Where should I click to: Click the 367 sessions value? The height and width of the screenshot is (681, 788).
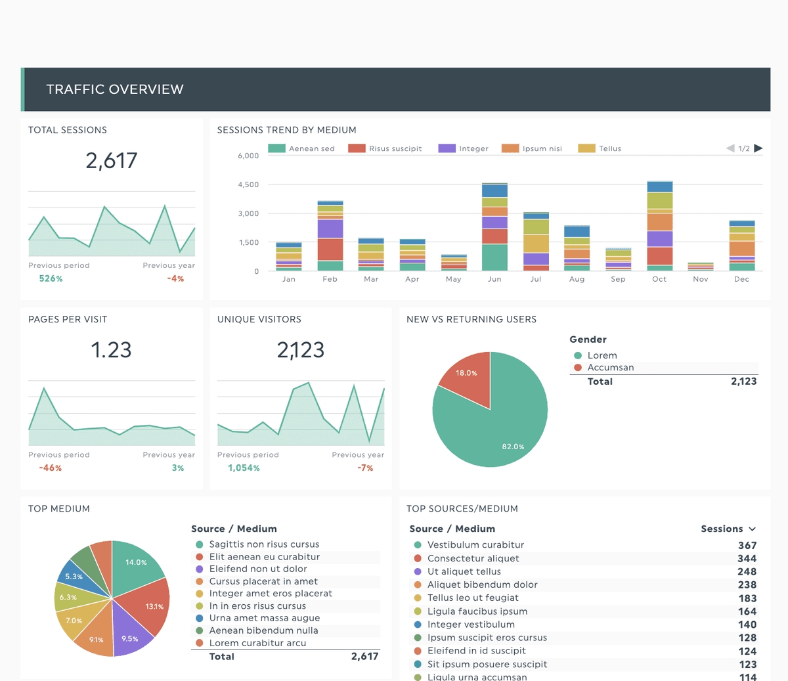pyautogui.click(x=747, y=546)
